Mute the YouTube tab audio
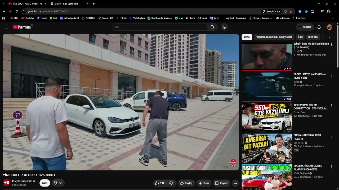This screenshot has width=339, height=190. point(41,4)
